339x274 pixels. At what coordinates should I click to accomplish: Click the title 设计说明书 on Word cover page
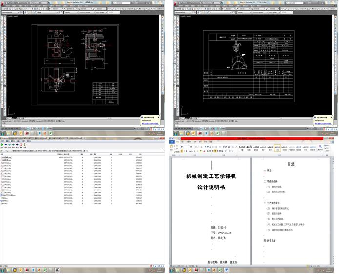[x=211, y=187]
